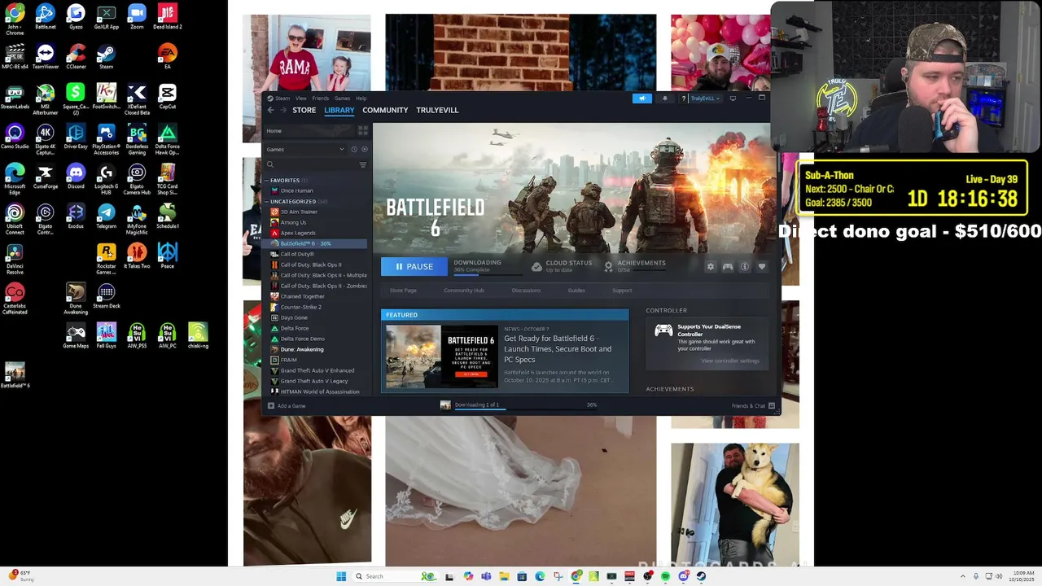The height and width of the screenshot is (586, 1042).
Task: Toggle favorite heart icon for Battlefield 6
Action: (762, 266)
